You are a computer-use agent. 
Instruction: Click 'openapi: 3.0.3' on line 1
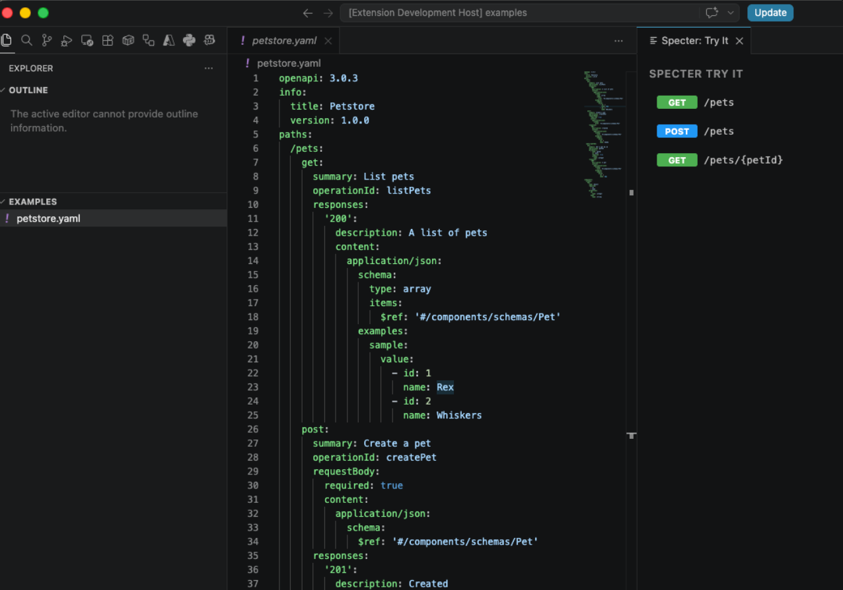pyautogui.click(x=318, y=78)
